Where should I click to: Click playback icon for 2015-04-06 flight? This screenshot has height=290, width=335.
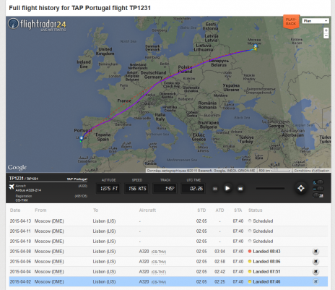[x=316, y=262]
